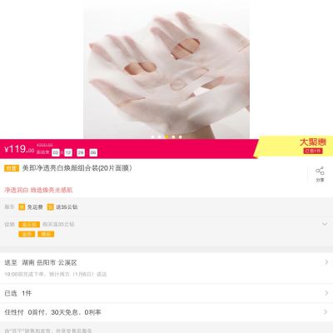Tap the orange tag before the product title
This screenshot has height=333, width=333.
click(x=12, y=168)
